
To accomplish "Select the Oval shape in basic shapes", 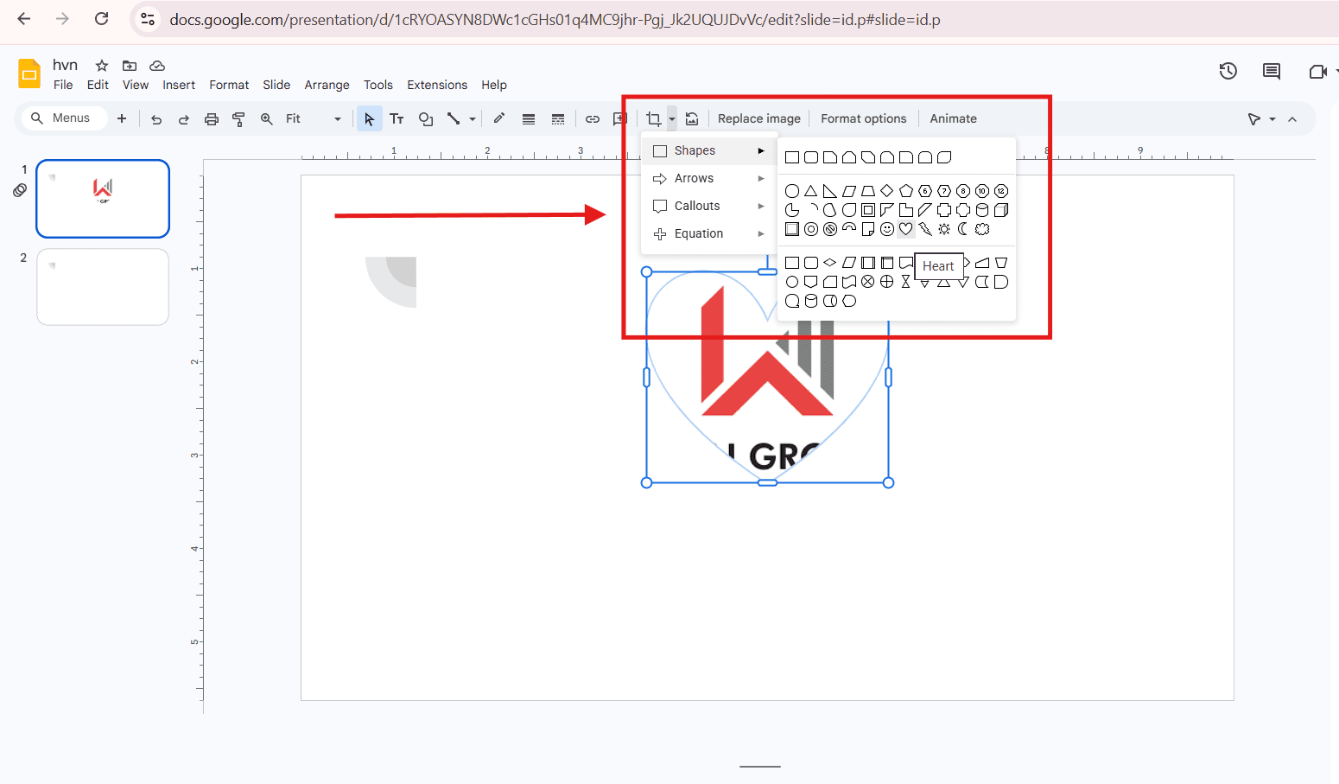I will click(x=792, y=191).
